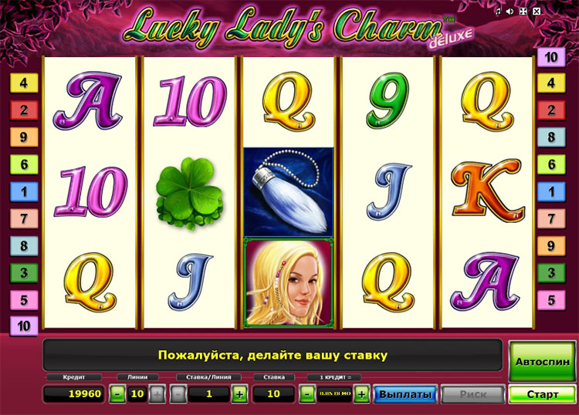Screen dimensions: 579x415
Task: Start a spin with Старт button
Action: [542, 394]
